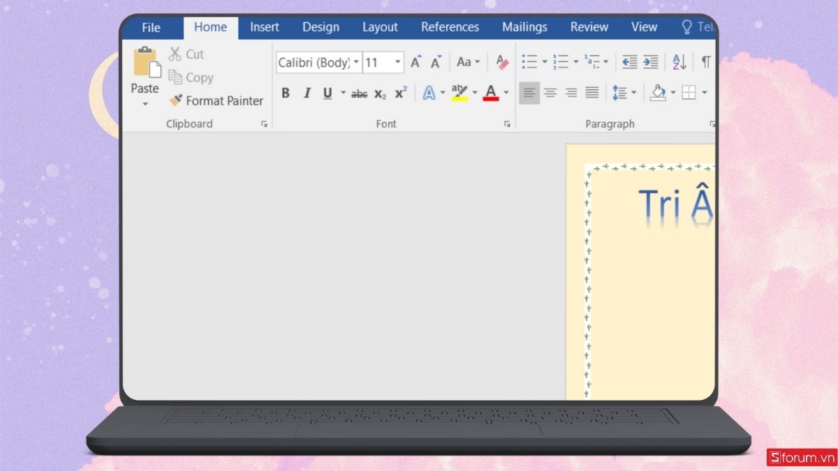Image resolution: width=838 pixels, height=471 pixels.
Task: Toggle justified paragraph alignment
Action: pos(593,92)
